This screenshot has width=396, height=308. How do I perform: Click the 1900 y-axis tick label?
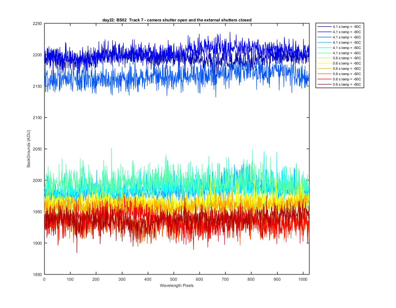38,243
